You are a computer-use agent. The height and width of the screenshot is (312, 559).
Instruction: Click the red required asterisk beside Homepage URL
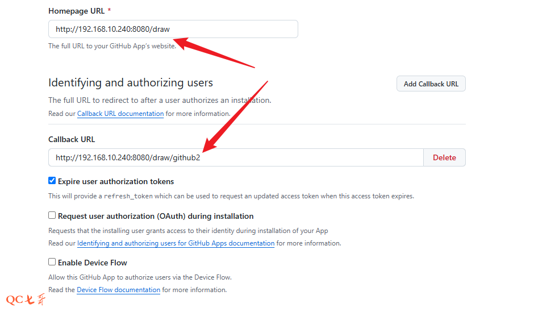(109, 11)
